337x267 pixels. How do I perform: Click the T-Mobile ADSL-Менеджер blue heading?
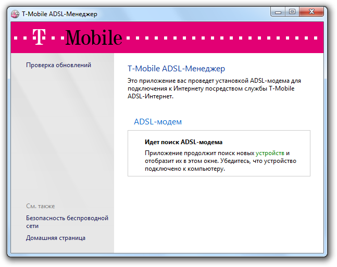[176, 69]
